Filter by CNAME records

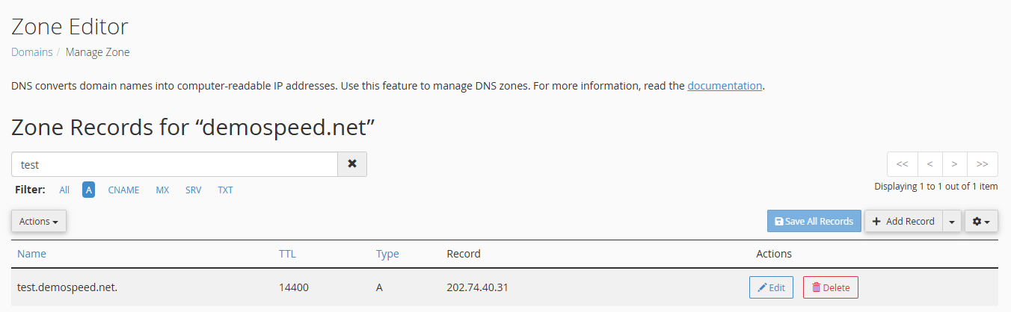pos(123,190)
